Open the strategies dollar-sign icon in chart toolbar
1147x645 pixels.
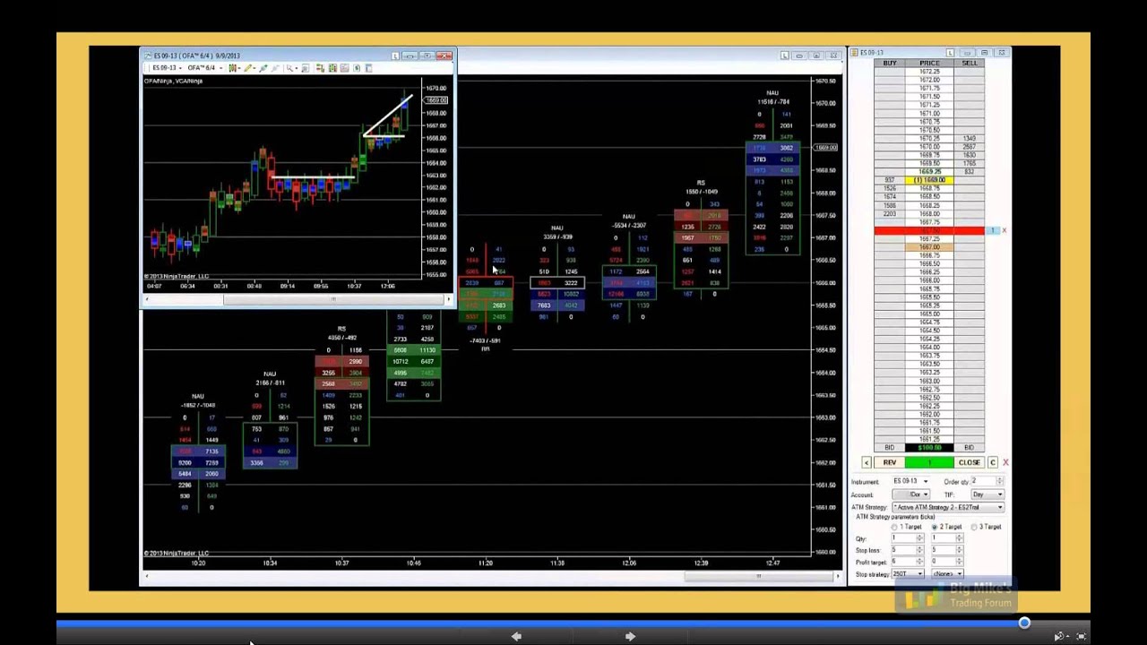click(x=357, y=68)
